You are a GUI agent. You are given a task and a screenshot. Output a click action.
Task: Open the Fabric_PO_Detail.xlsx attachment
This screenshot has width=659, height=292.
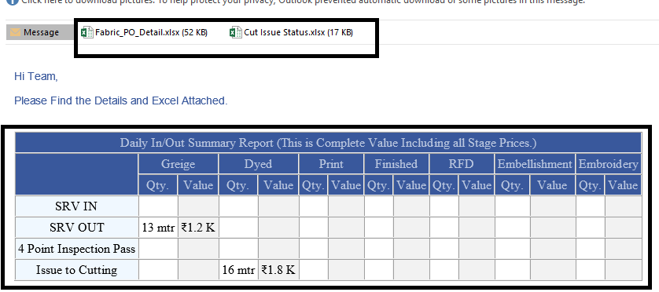[x=144, y=32]
